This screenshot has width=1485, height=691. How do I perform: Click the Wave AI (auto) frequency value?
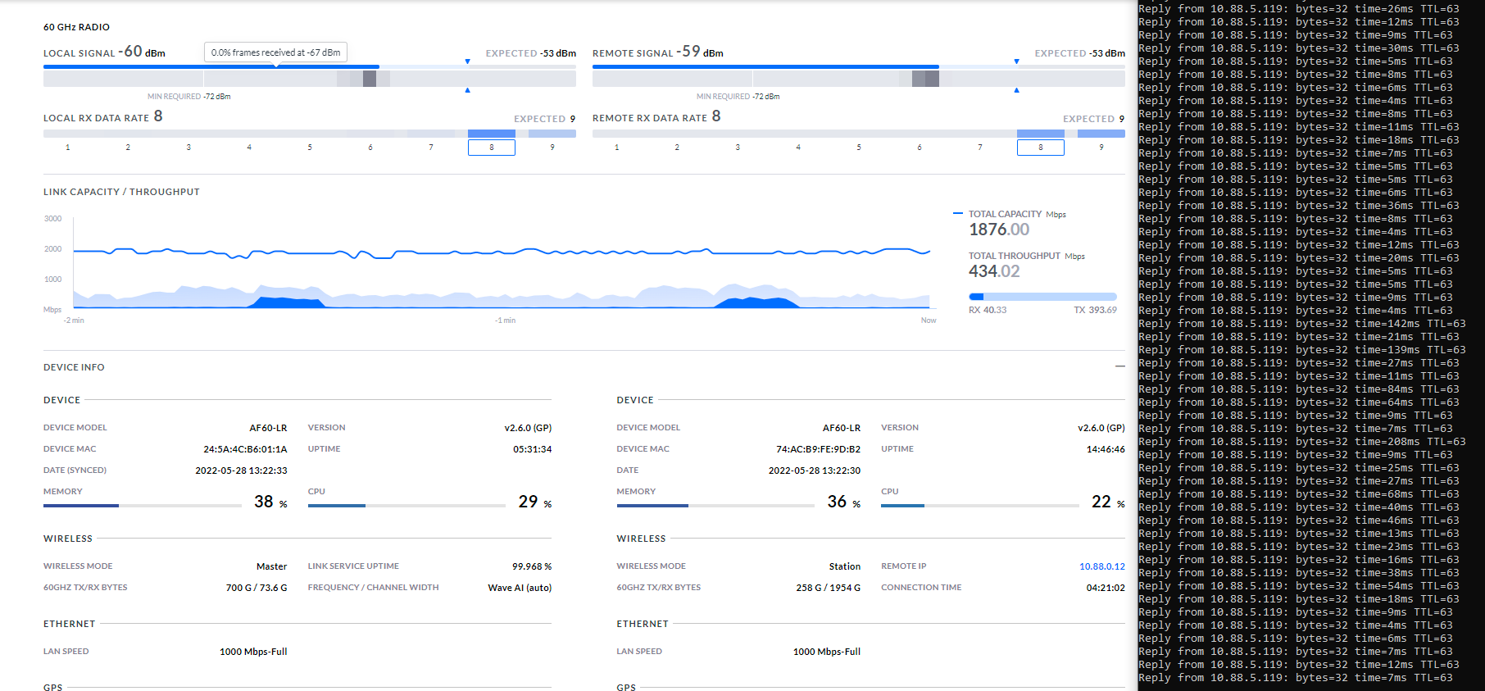[520, 588]
